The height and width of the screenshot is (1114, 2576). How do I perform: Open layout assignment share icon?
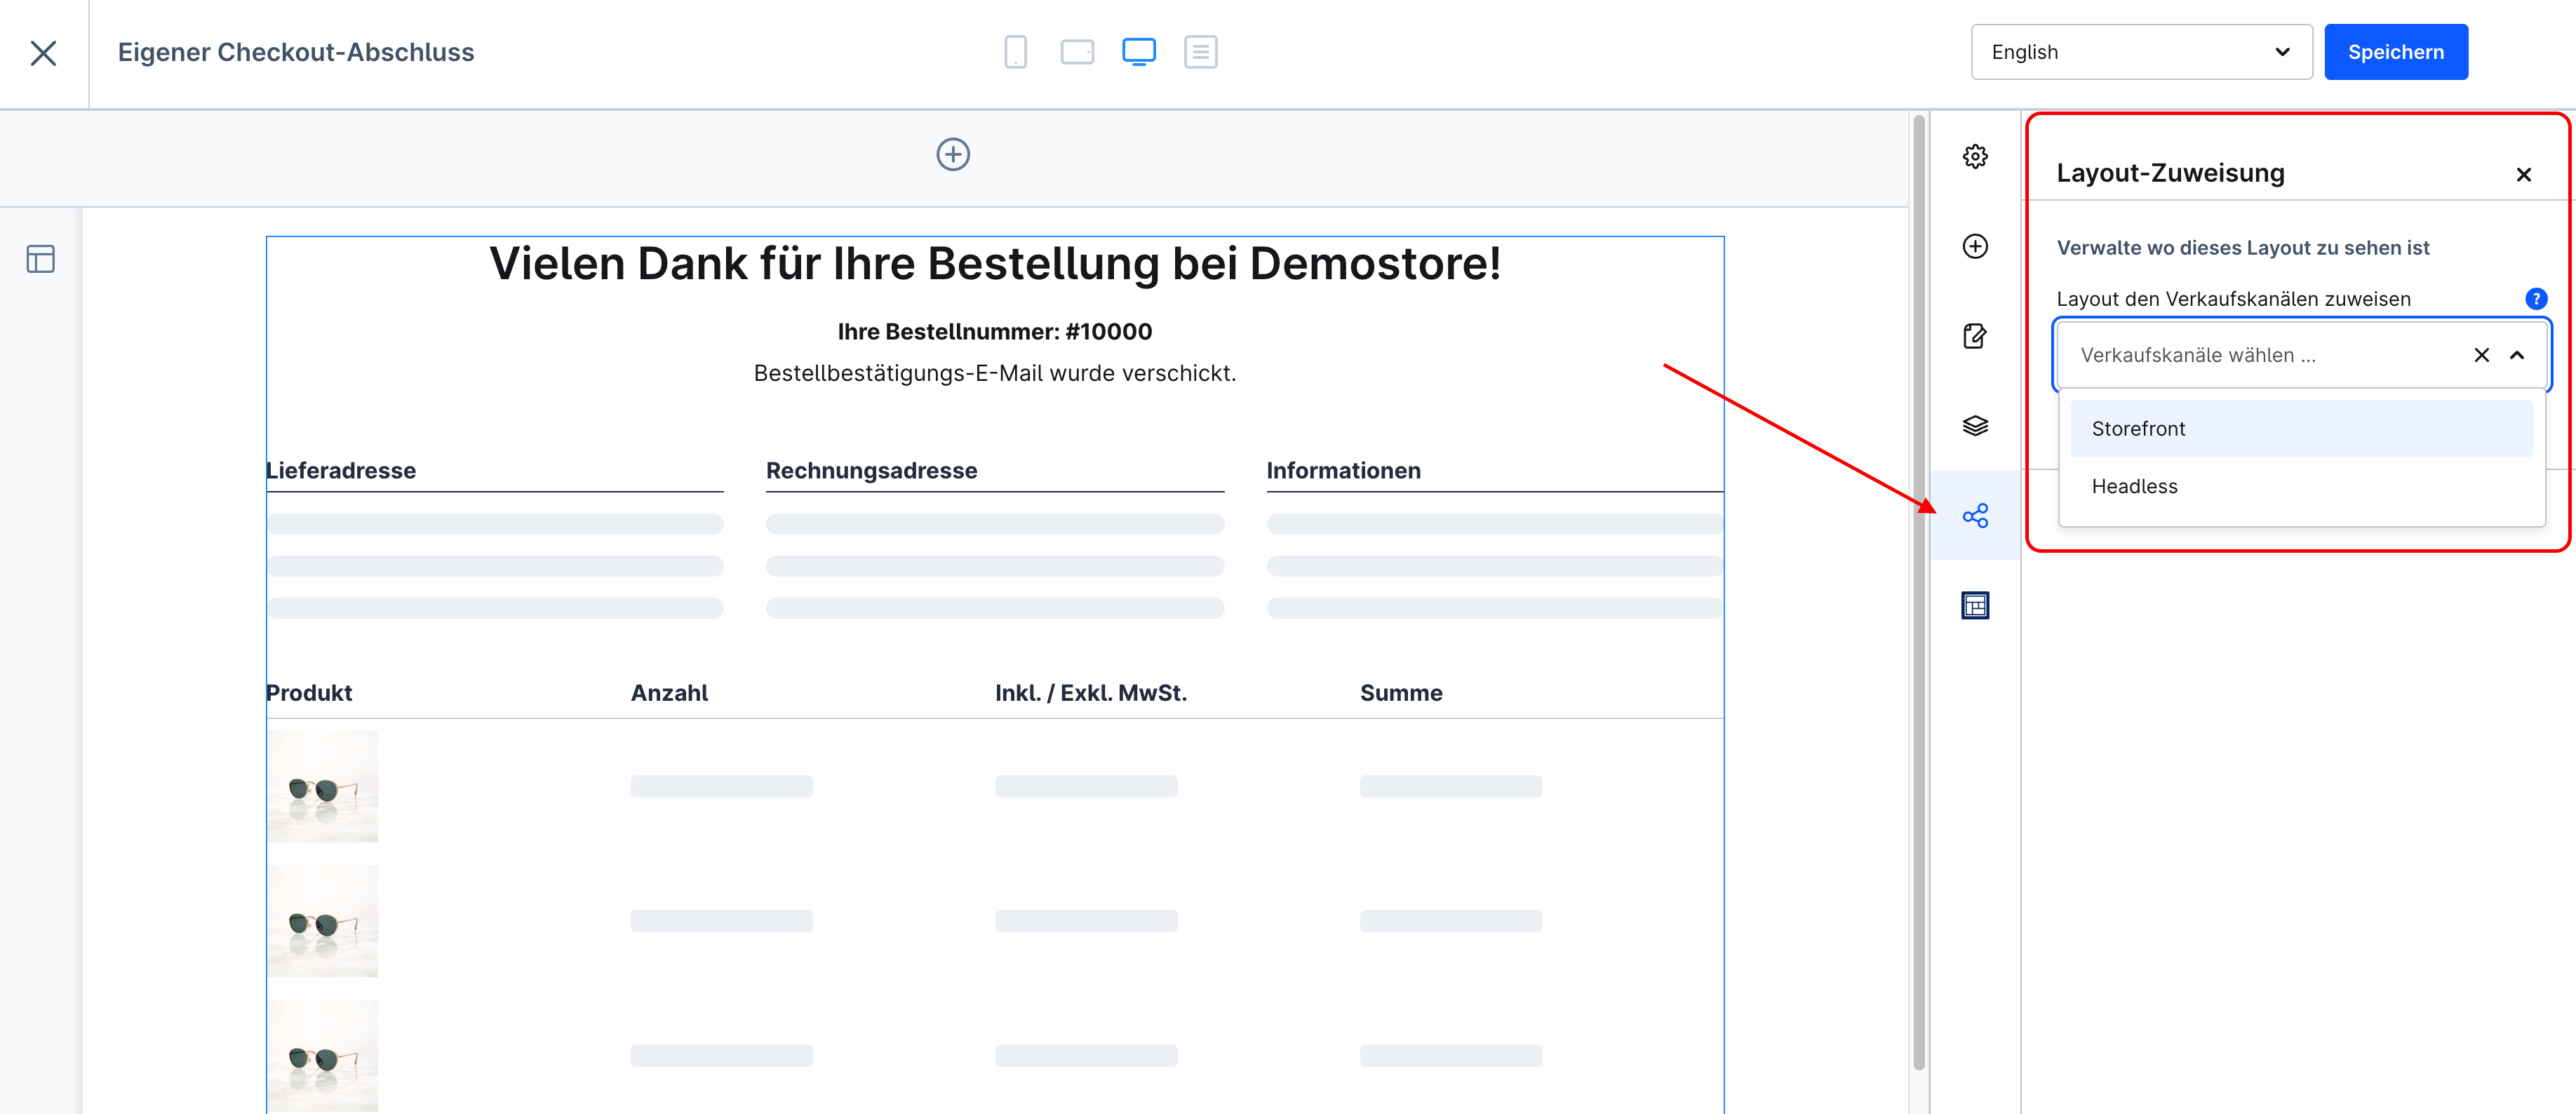click(x=1975, y=516)
